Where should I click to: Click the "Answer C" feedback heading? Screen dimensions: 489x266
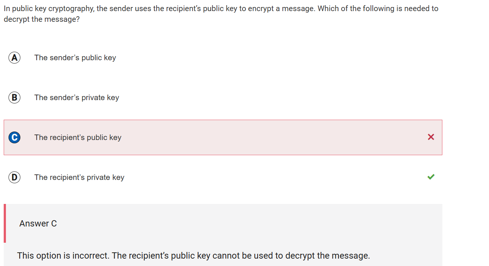click(38, 224)
